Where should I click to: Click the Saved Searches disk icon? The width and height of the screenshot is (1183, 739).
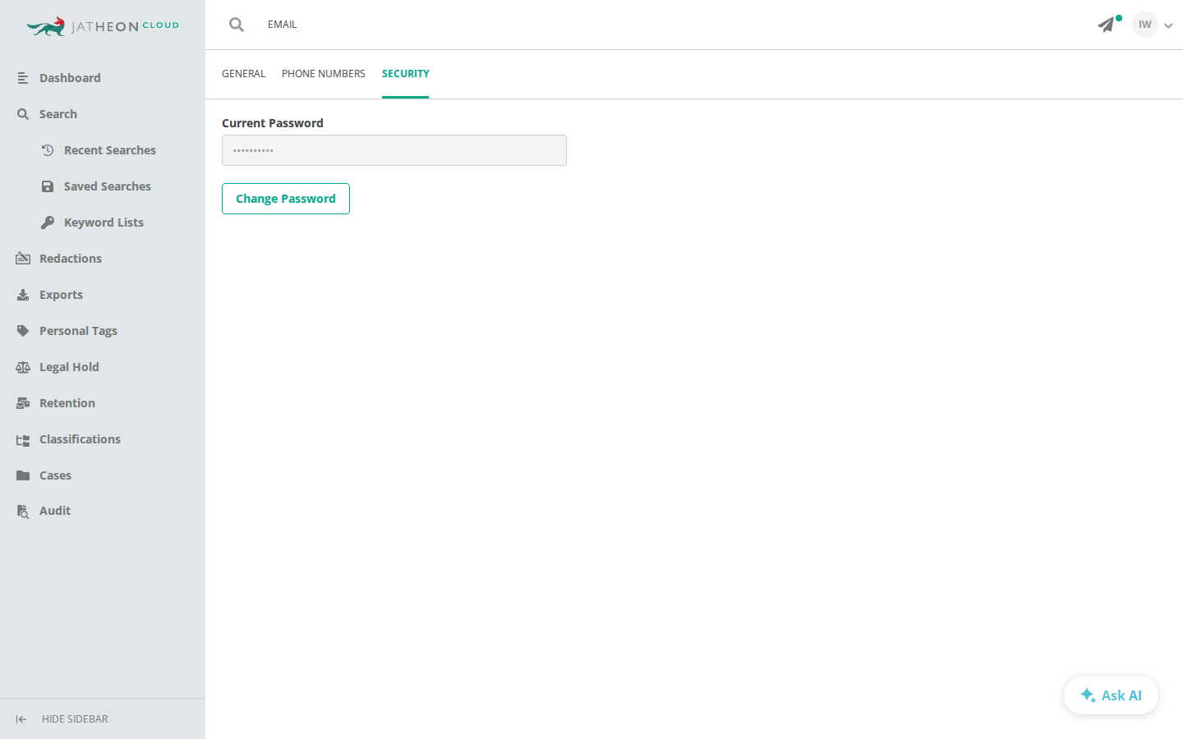(x=48, y=186)
